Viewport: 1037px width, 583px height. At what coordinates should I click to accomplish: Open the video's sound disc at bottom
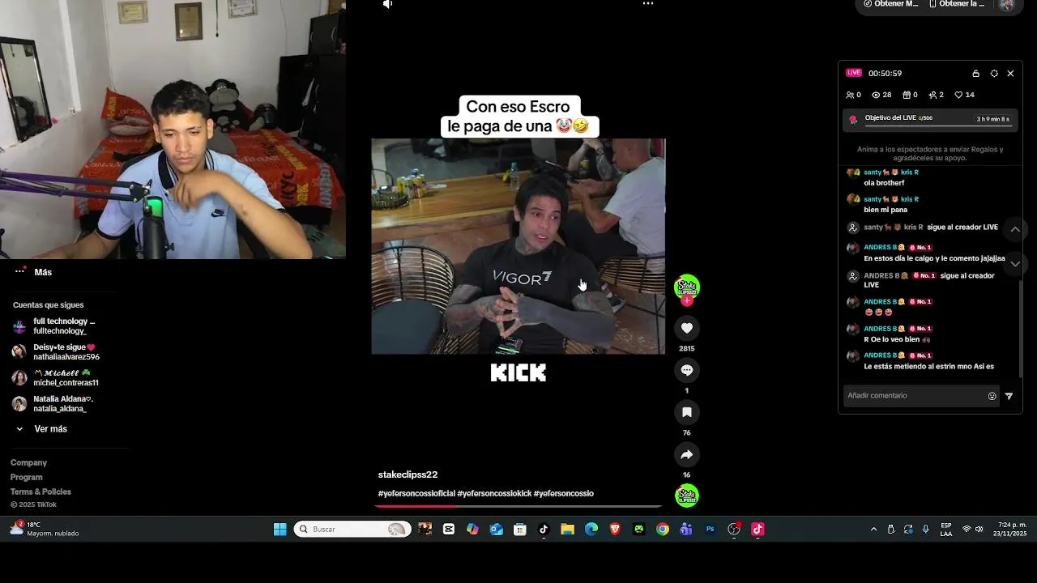point(687,496)
